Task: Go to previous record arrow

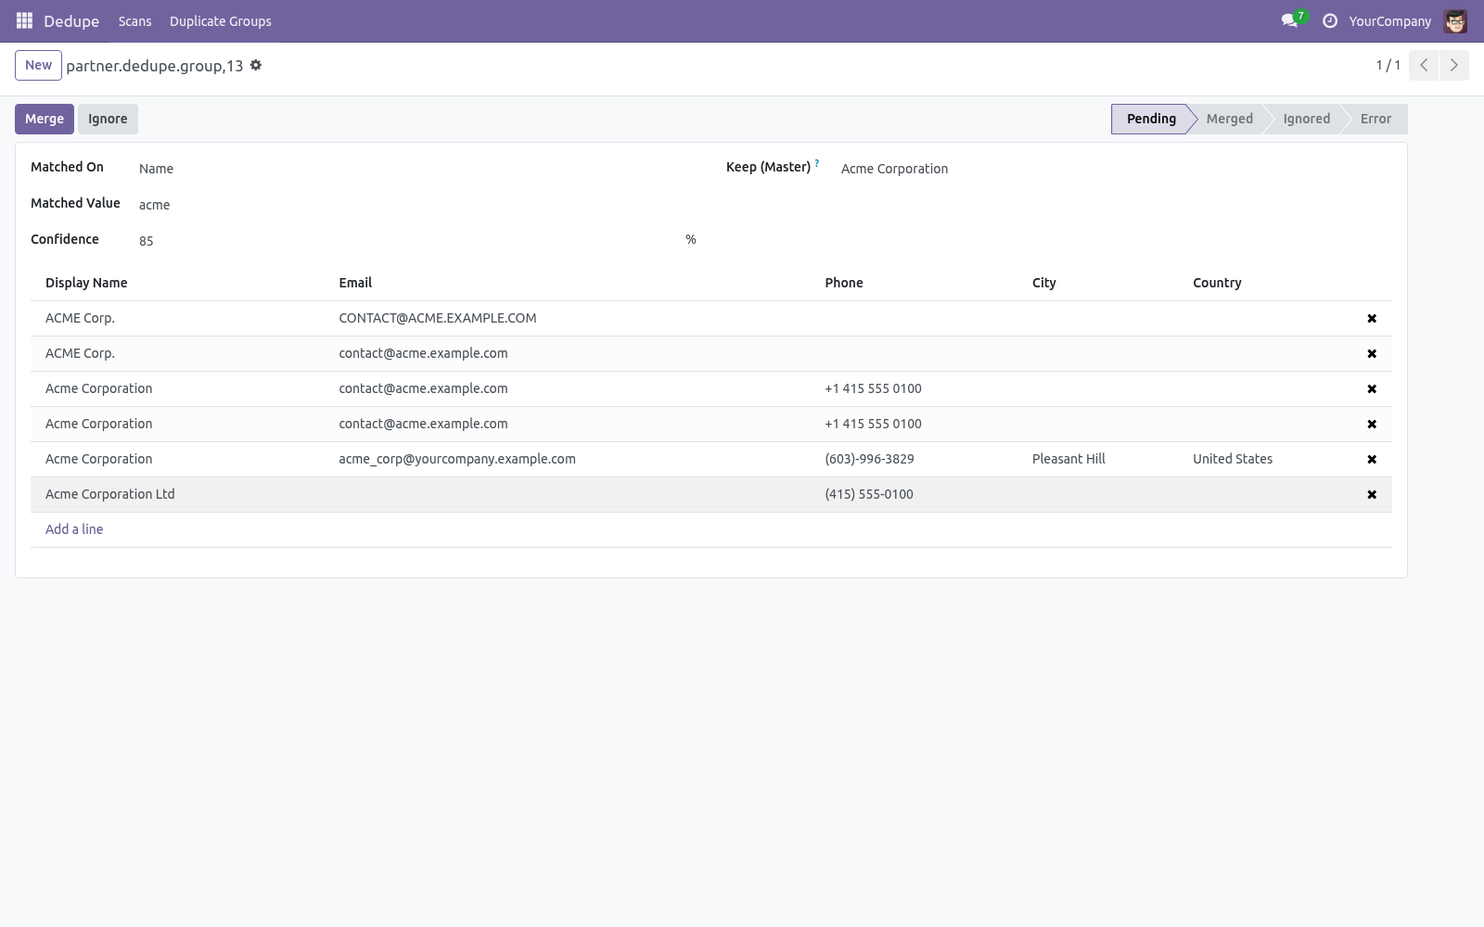Action: (x=1424, y=65)
